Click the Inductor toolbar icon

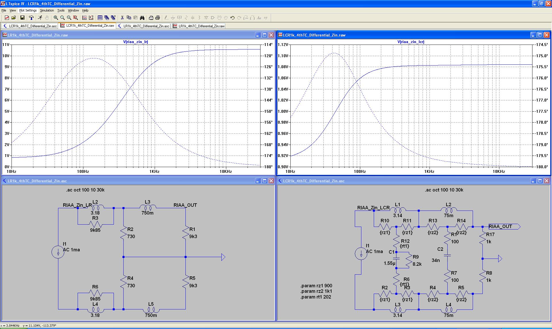200,18
